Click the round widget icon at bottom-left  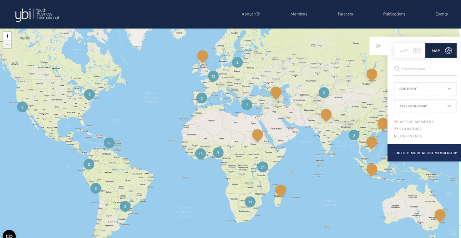pos(8,235)
